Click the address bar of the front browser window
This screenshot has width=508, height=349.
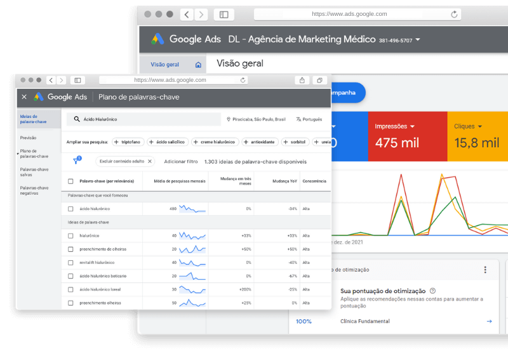pos(173,80)
